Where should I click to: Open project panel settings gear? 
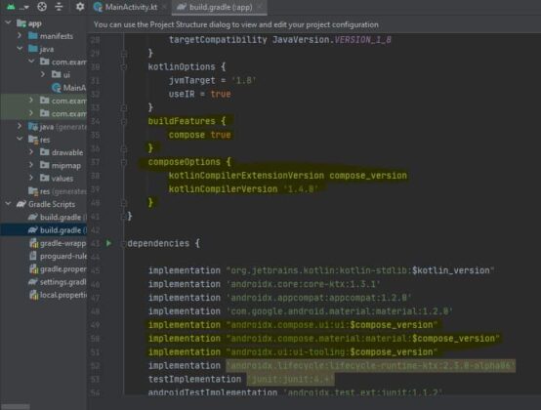(80, 7)
